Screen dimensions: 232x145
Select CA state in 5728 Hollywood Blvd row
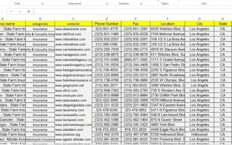tap(223, 135)
